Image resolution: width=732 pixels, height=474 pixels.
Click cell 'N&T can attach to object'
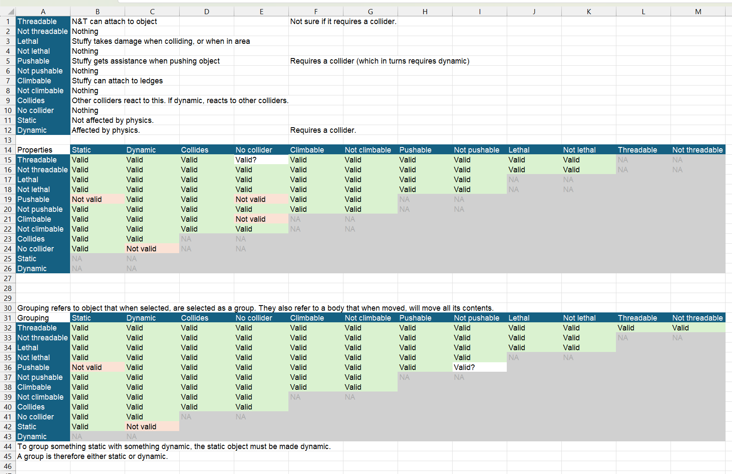tap(114, 21)
